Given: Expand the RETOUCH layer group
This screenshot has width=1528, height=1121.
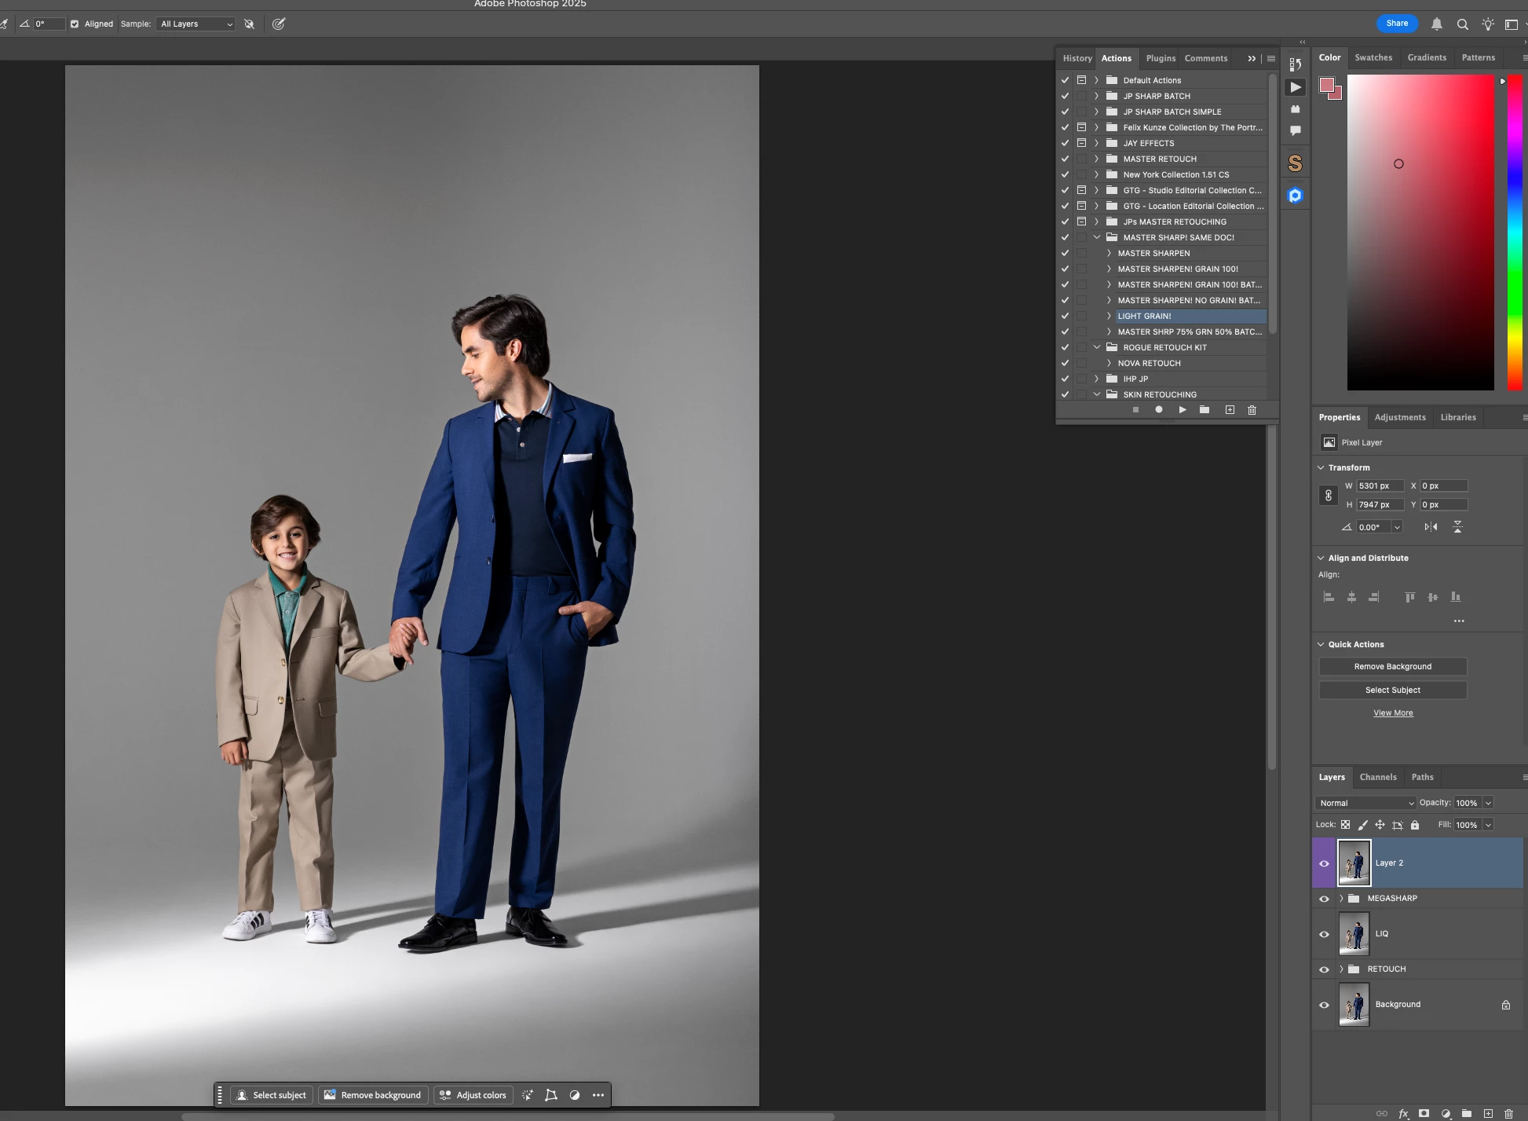Looking at the screenshot, I should tap(1341, 969).
